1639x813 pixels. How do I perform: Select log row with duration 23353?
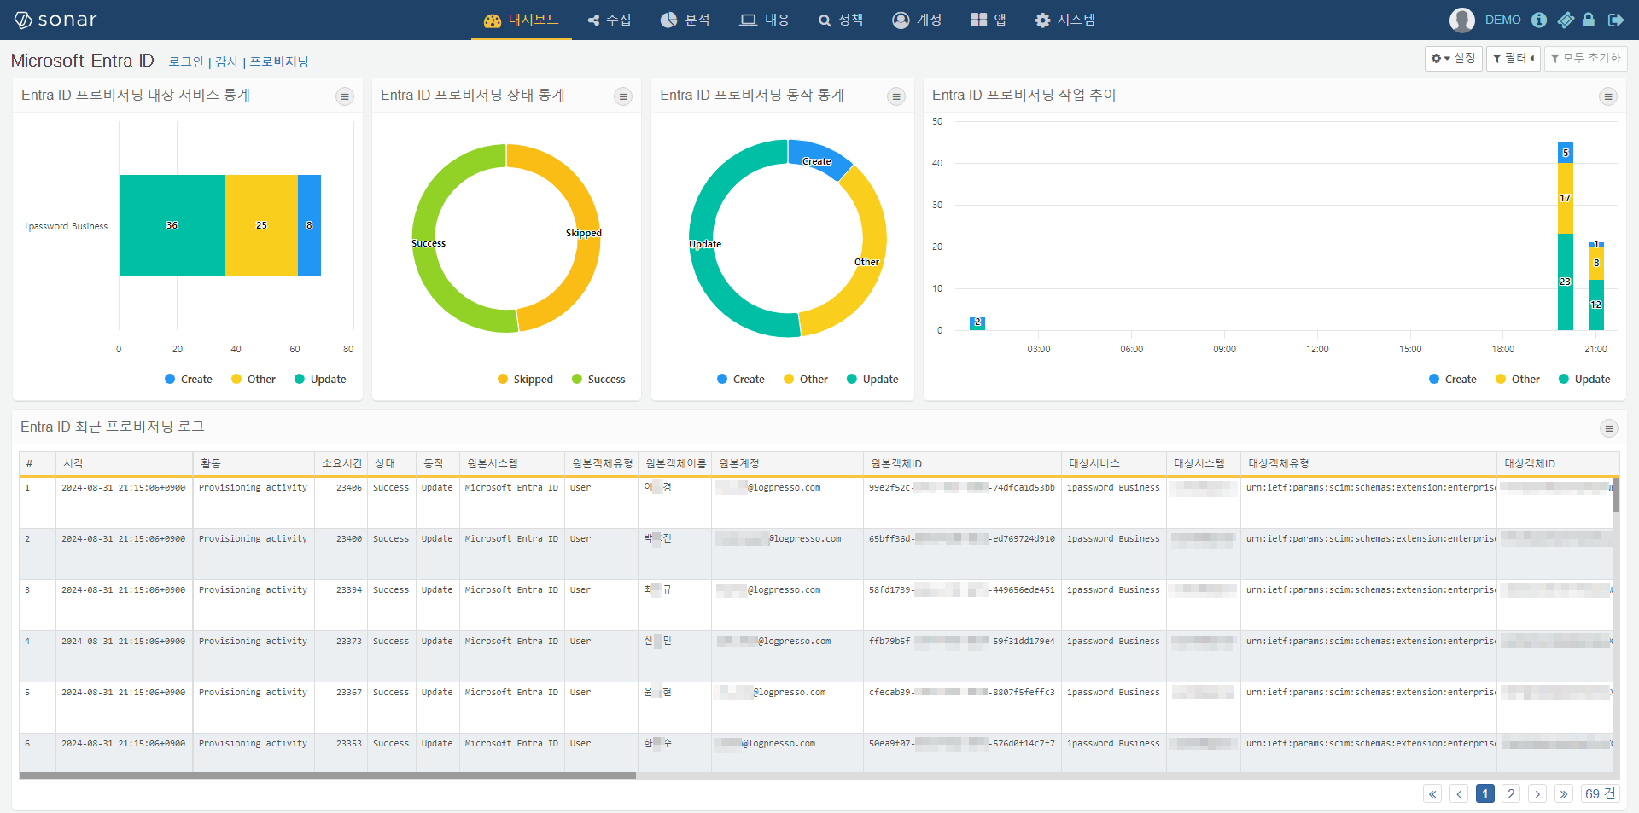(815, 752)
